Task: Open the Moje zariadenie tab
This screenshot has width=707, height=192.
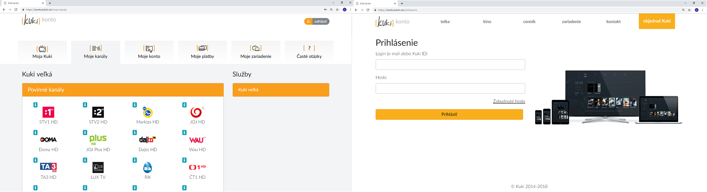Action: tap(256, 52)
